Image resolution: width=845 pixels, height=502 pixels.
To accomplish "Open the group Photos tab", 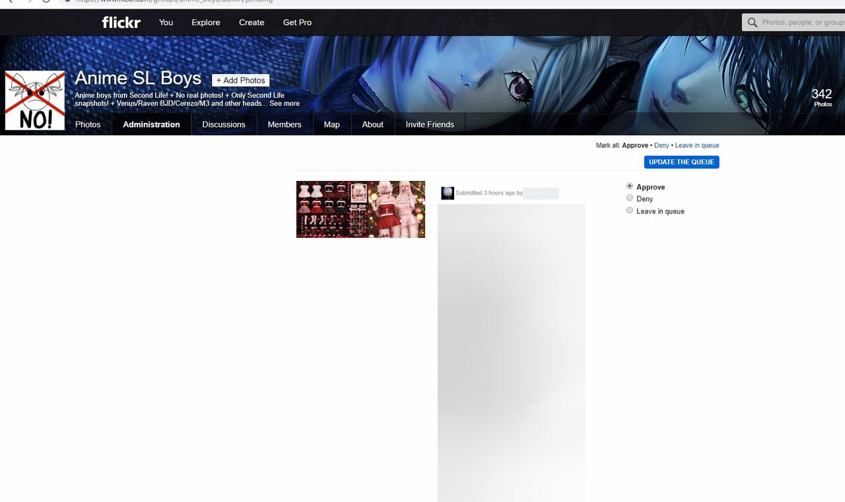I will point(88,124).
